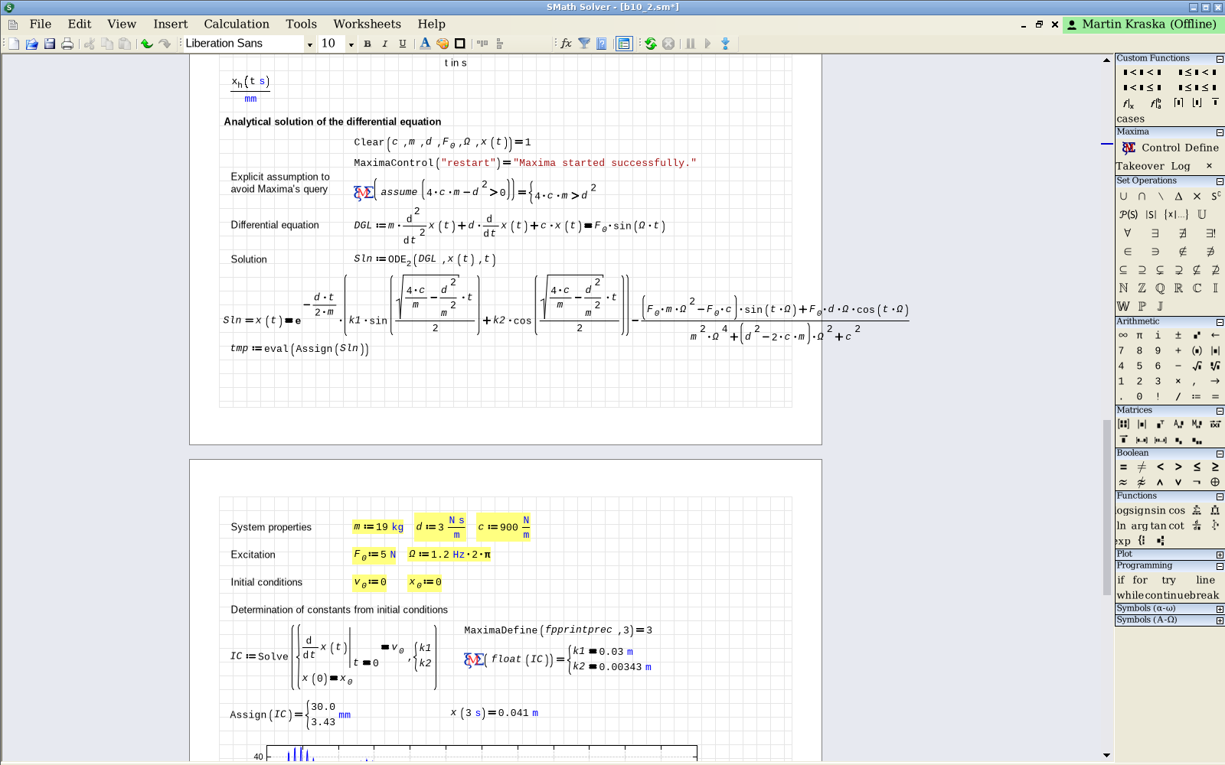This screenshot has height=765, width=1225.
Task: Click the redo arrow icon
Action: tap(165, 44)
